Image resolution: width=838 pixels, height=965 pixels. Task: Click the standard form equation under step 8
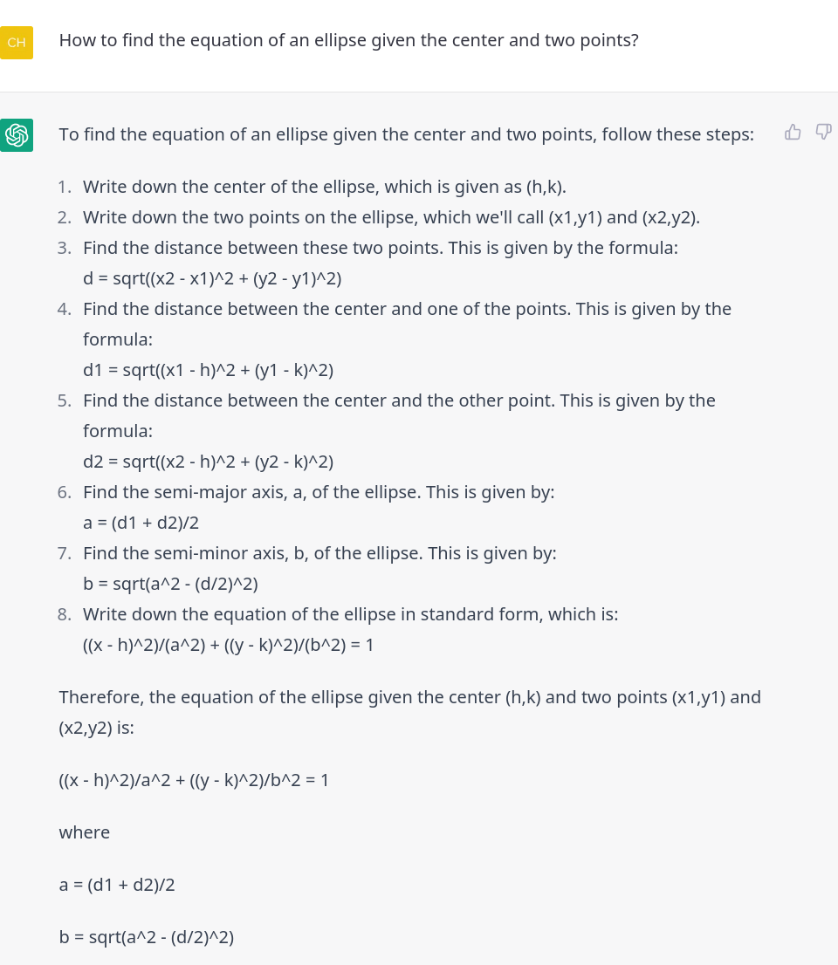click(x=229, y=645)
